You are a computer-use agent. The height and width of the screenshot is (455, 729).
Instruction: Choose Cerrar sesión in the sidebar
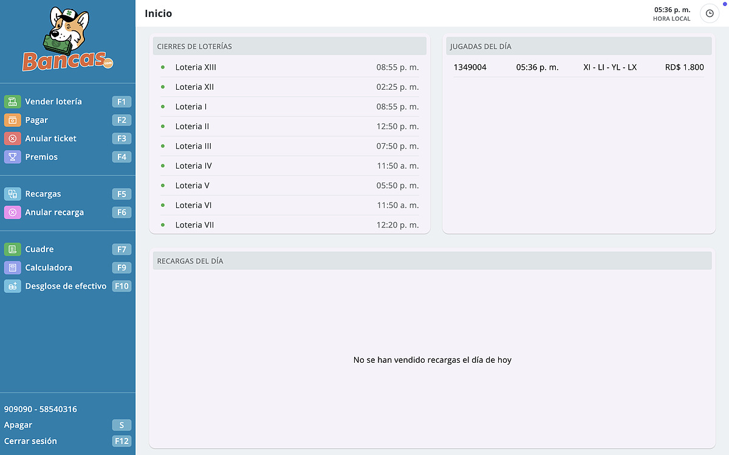[x=30, y=441]
